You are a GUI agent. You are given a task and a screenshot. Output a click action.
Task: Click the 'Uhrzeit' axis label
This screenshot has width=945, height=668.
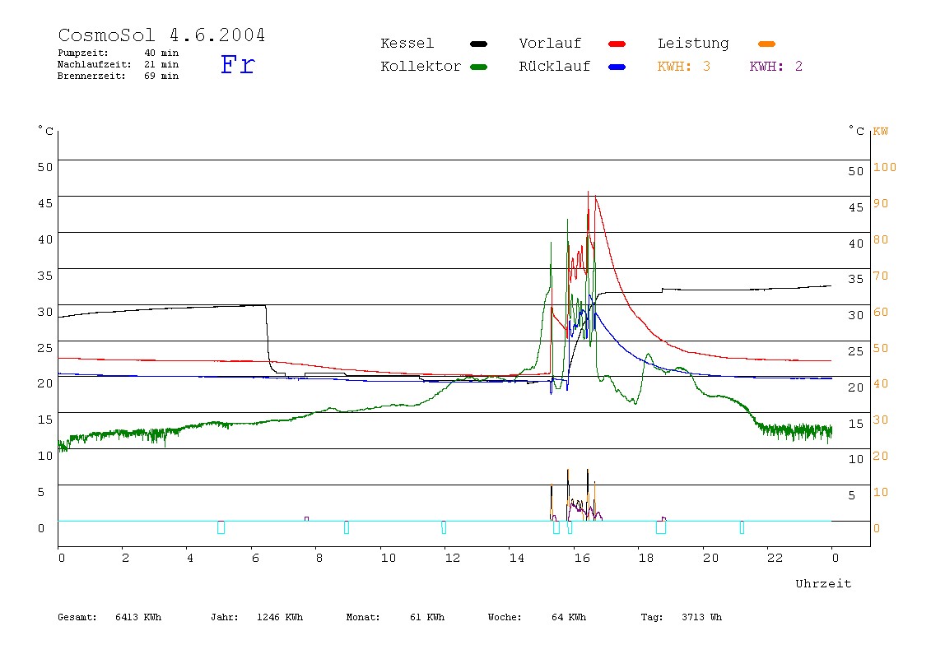click(x=823, y=583)
